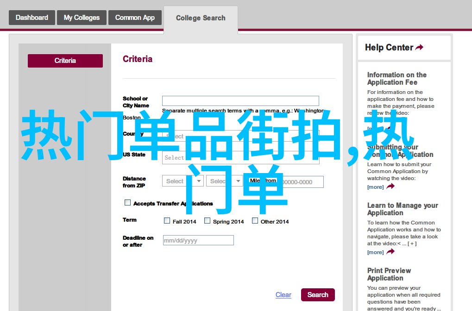Click more link under Learn to Manage
The width and height of the screenshot is (472, 311).
[375, 252]
